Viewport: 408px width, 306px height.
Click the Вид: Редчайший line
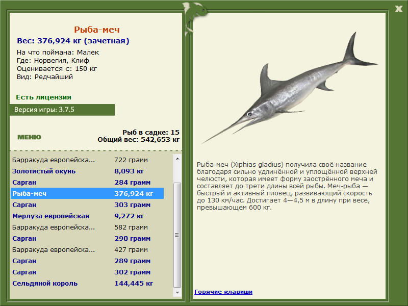(45, 77)
